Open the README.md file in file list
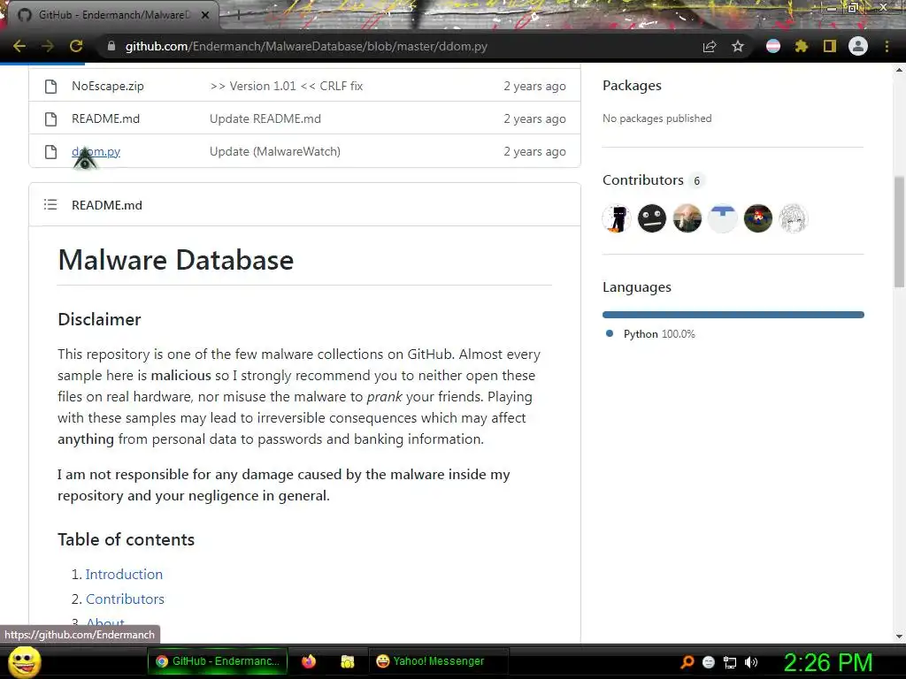The width and height of the screenshot is (906, 679). click(106, 119)
